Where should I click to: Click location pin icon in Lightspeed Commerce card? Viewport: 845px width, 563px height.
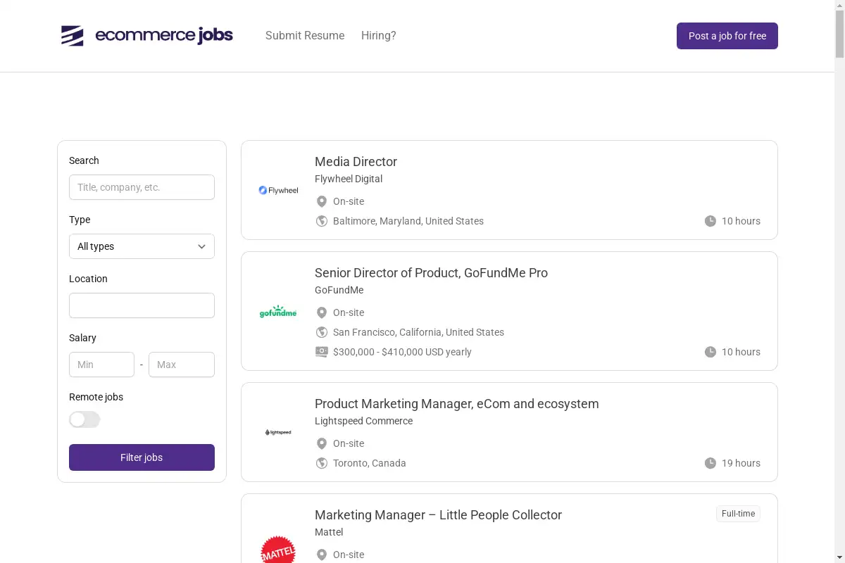coord(322,443)
